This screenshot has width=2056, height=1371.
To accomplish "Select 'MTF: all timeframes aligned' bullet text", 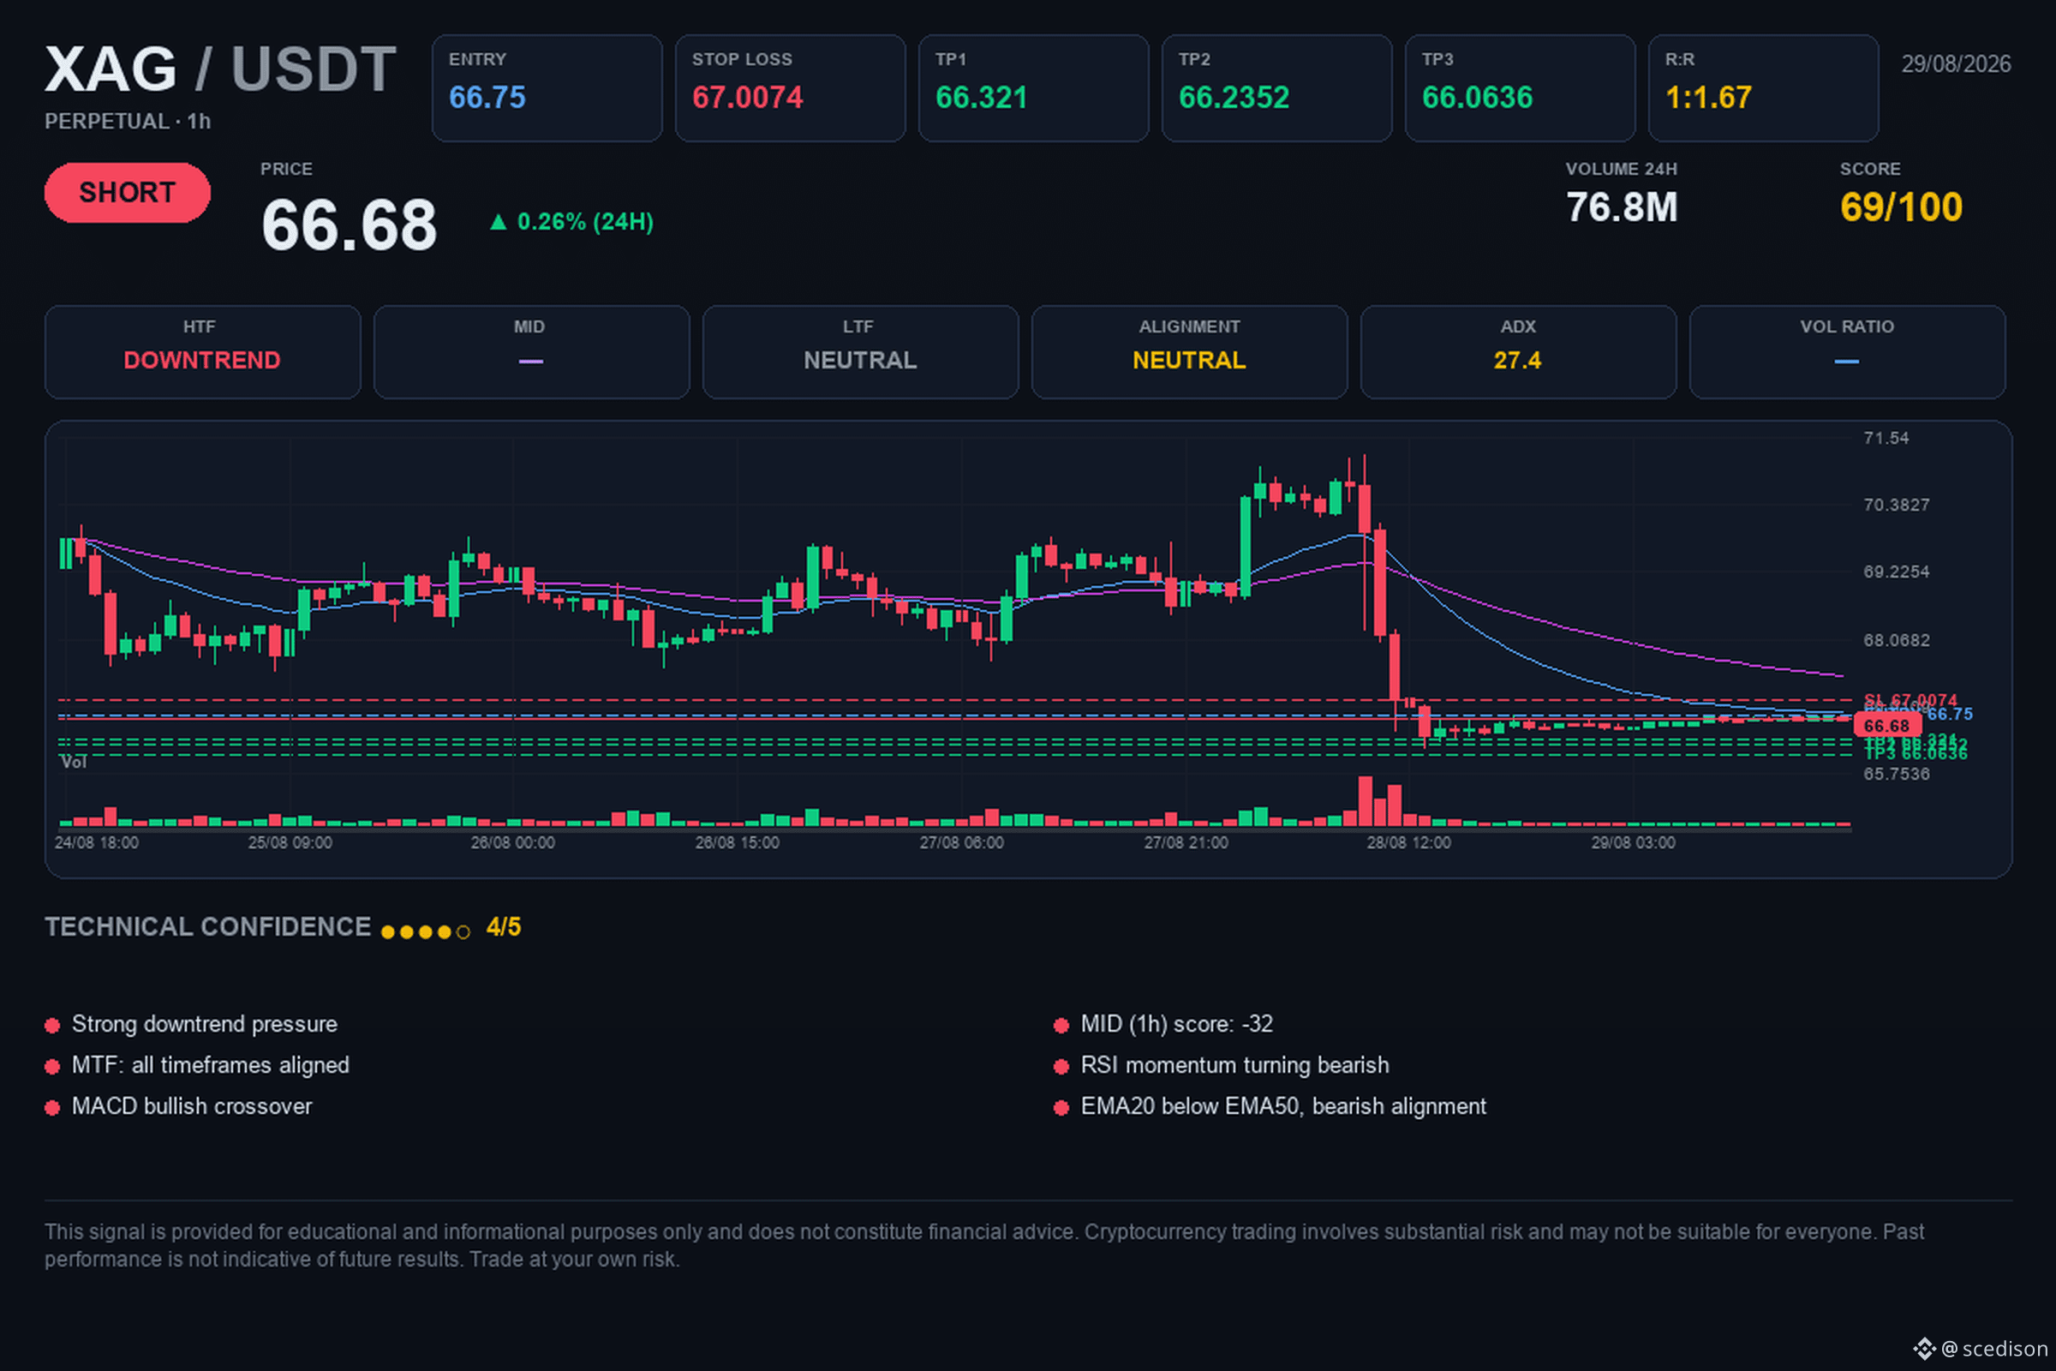I will point(211,1066).
